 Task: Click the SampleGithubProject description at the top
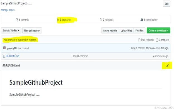pyautogui.click(x=16, y=3)
